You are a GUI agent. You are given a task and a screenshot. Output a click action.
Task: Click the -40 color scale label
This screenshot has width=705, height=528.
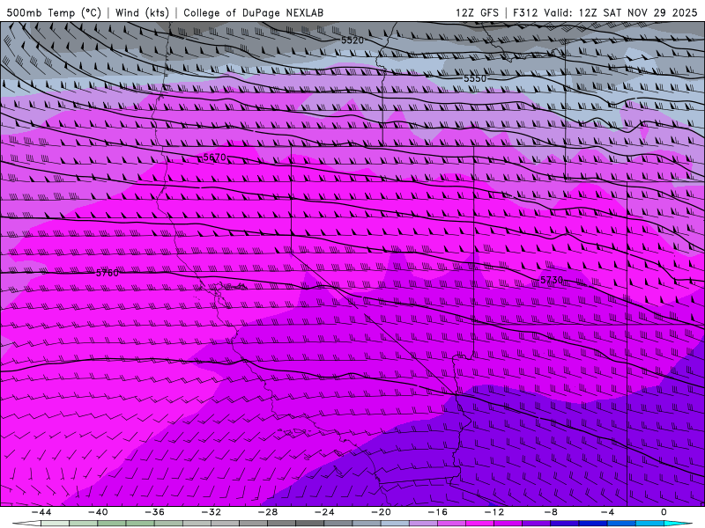[98, 512]
